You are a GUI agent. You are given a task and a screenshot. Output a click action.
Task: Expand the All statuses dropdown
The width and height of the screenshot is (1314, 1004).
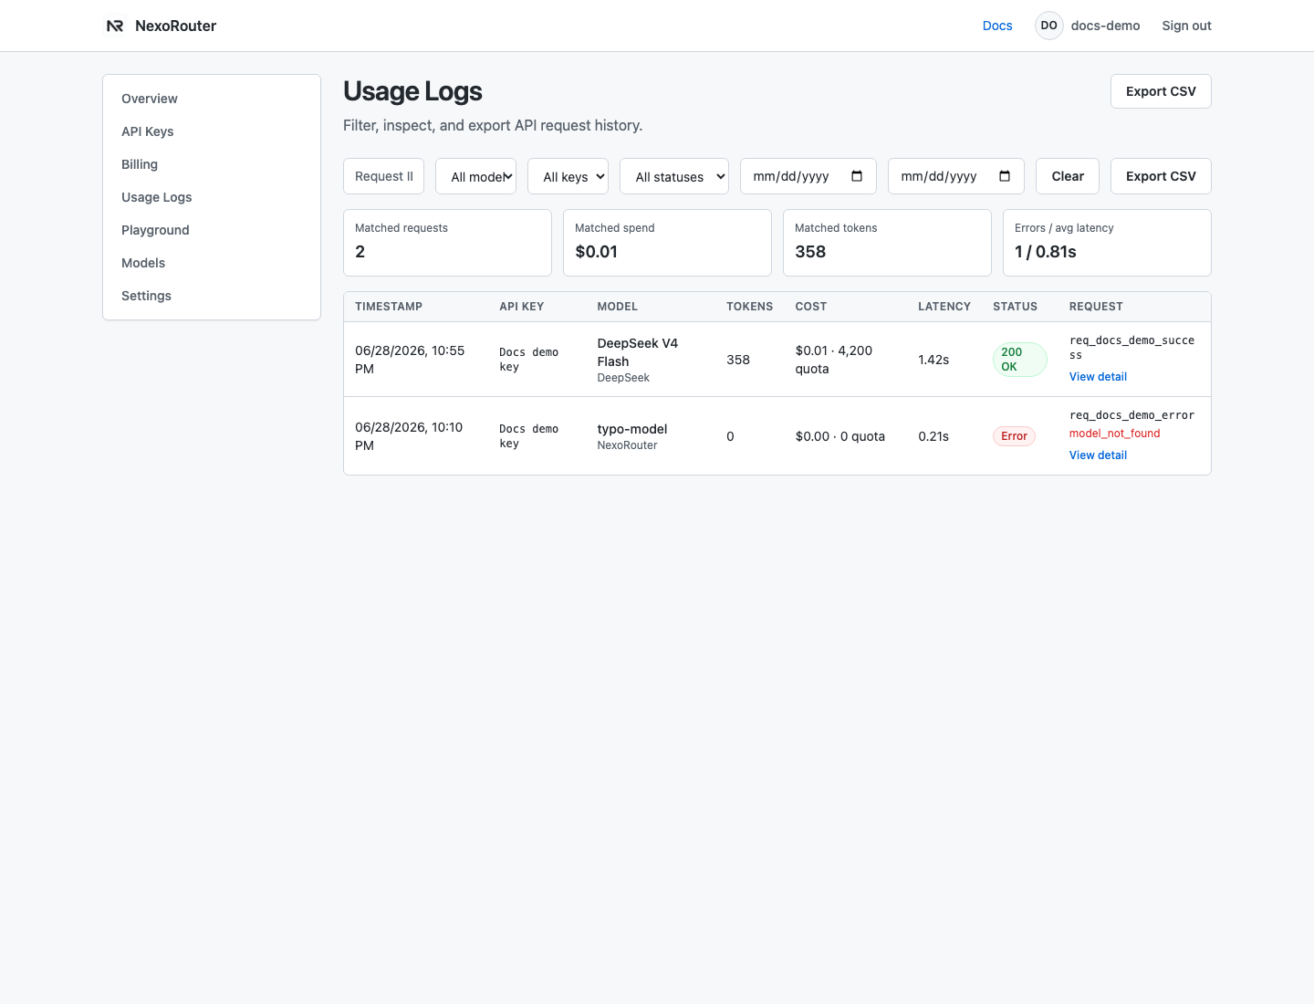674,176
